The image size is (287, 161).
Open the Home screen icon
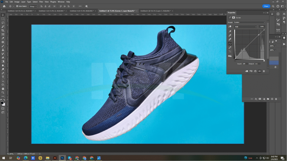tap(4, 6)
